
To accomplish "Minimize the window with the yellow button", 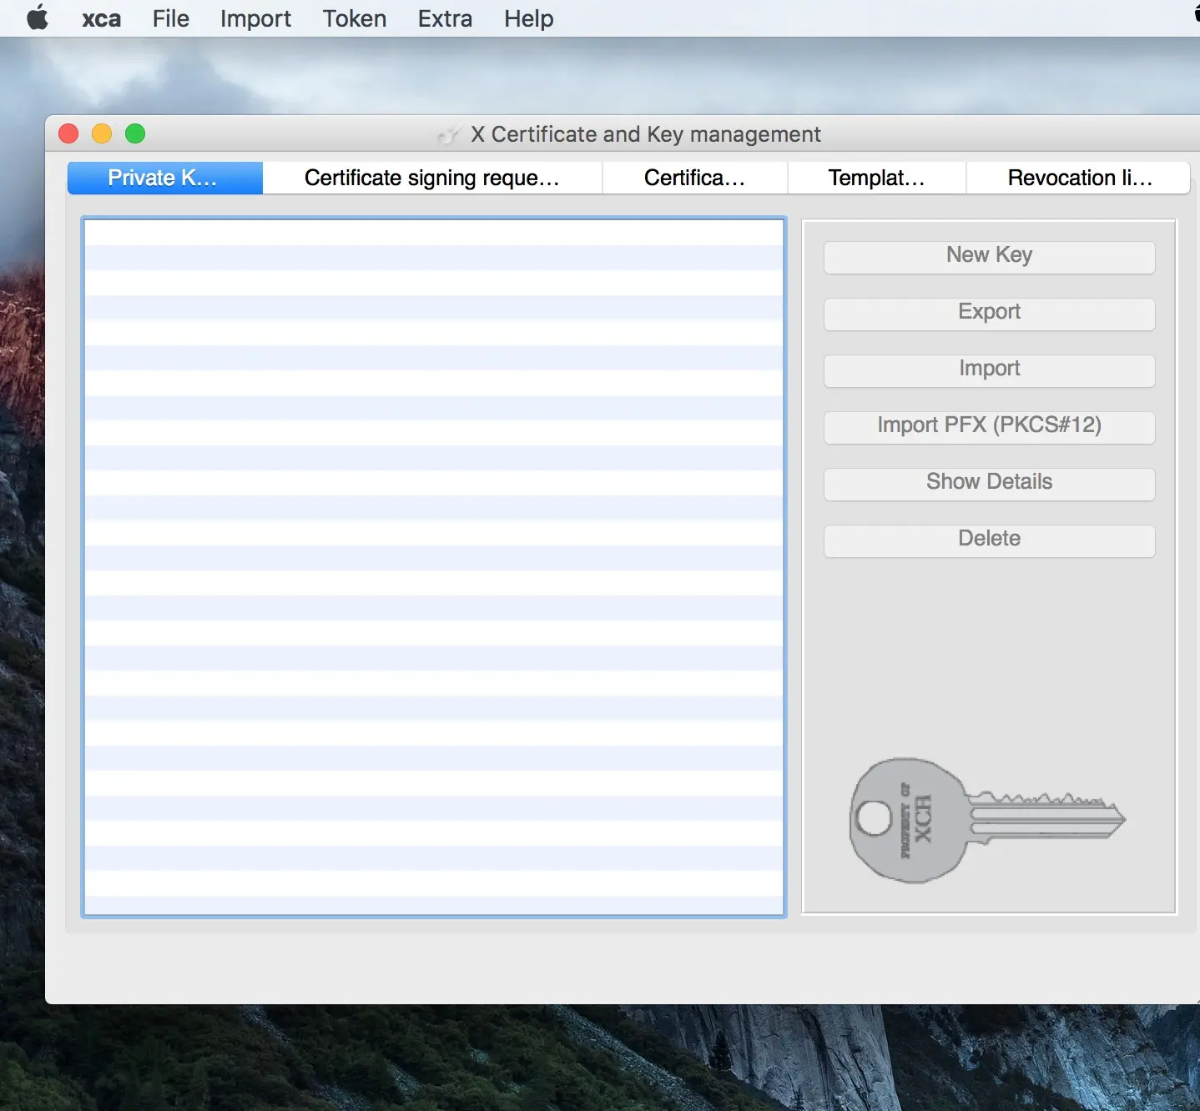I will pyautogui.click(x=102, y=133).
